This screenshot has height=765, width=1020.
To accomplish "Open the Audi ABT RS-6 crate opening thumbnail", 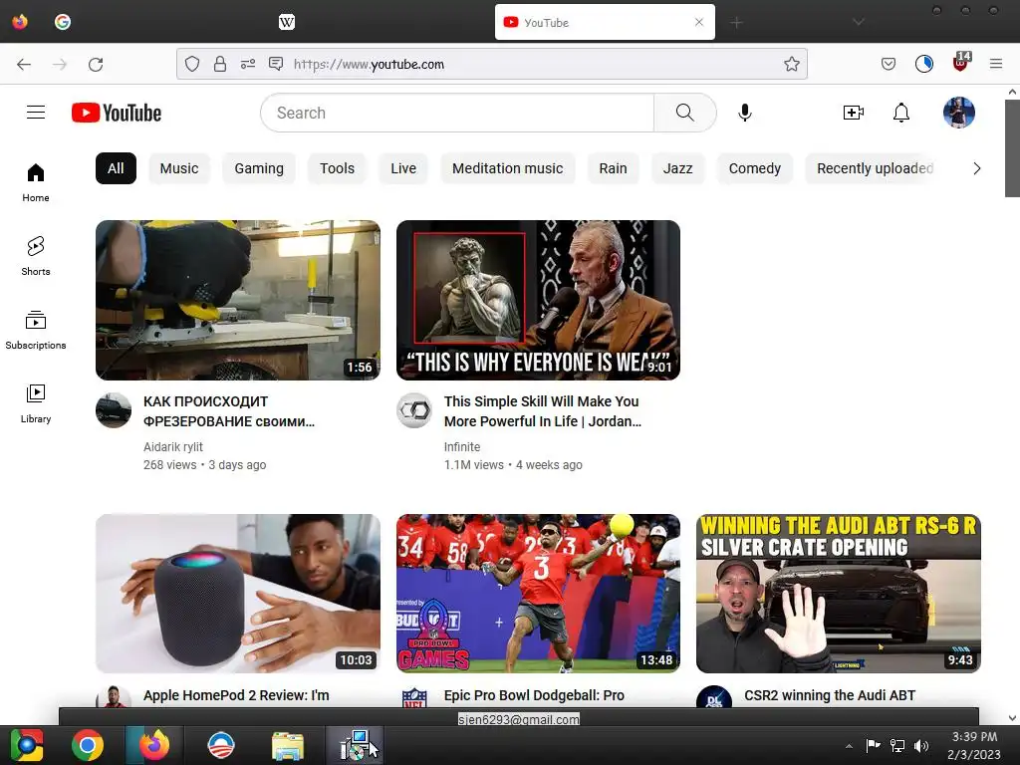I will [x=839, y=594].
